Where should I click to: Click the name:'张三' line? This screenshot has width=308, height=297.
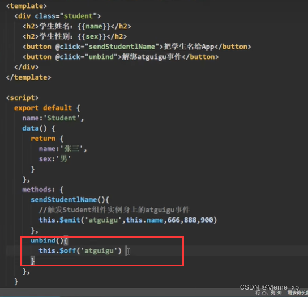click(63, 149)
